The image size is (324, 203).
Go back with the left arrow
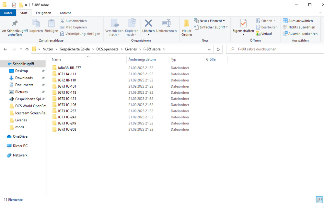pos(6,49)
